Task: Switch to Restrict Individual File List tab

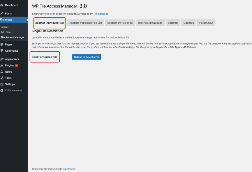Action: click(86, 23)
